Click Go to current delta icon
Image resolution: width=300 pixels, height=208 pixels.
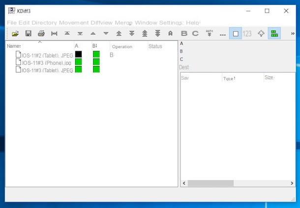point(54,33)
